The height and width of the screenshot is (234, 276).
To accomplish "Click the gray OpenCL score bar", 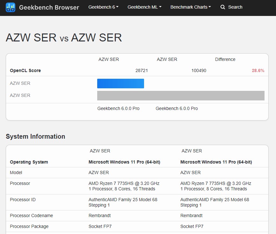I will coord(181,96).
